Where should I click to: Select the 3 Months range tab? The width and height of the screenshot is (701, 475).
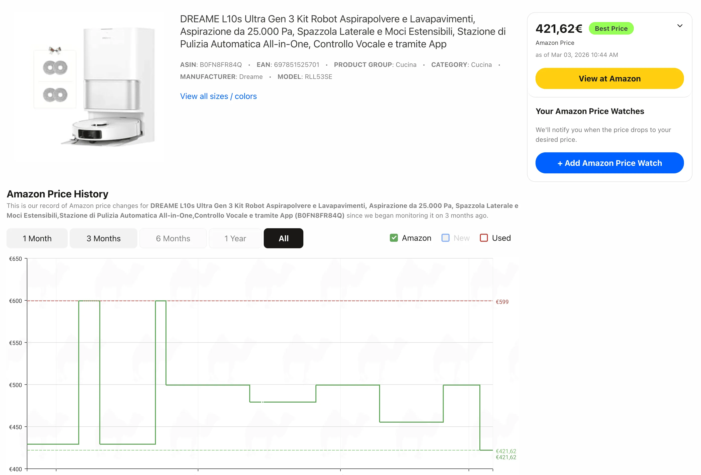pyautogui.click(x=104, y=239)
